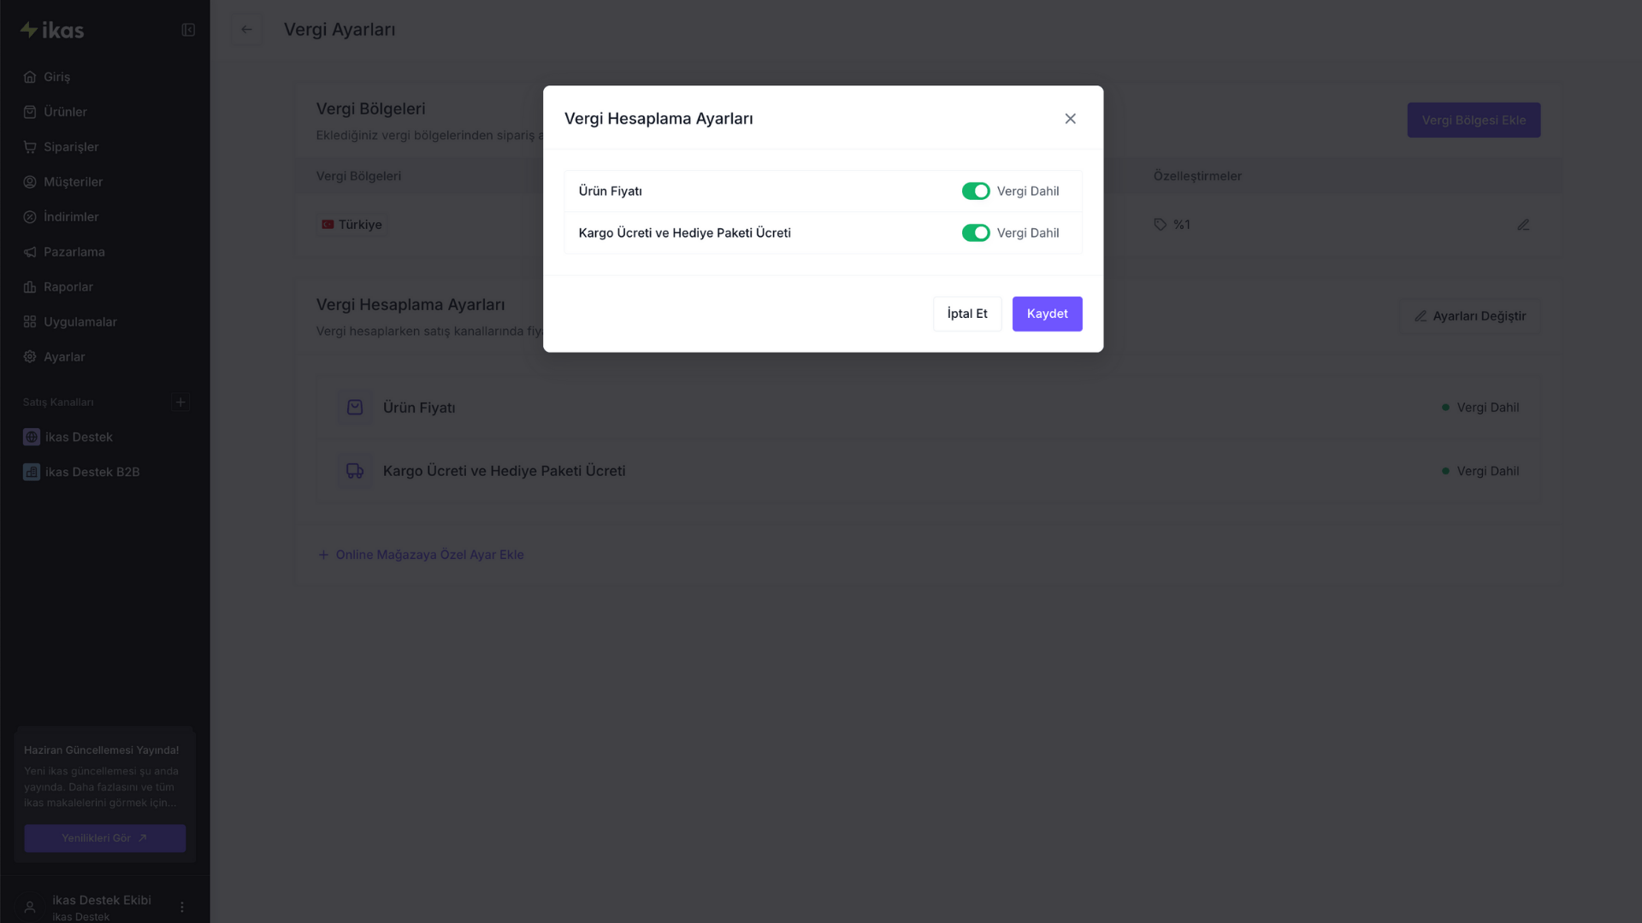This screenshot has height=923, width=1642.
Task: Edit Türkiye tax region pencil icon
Action: click(1523, 225)
